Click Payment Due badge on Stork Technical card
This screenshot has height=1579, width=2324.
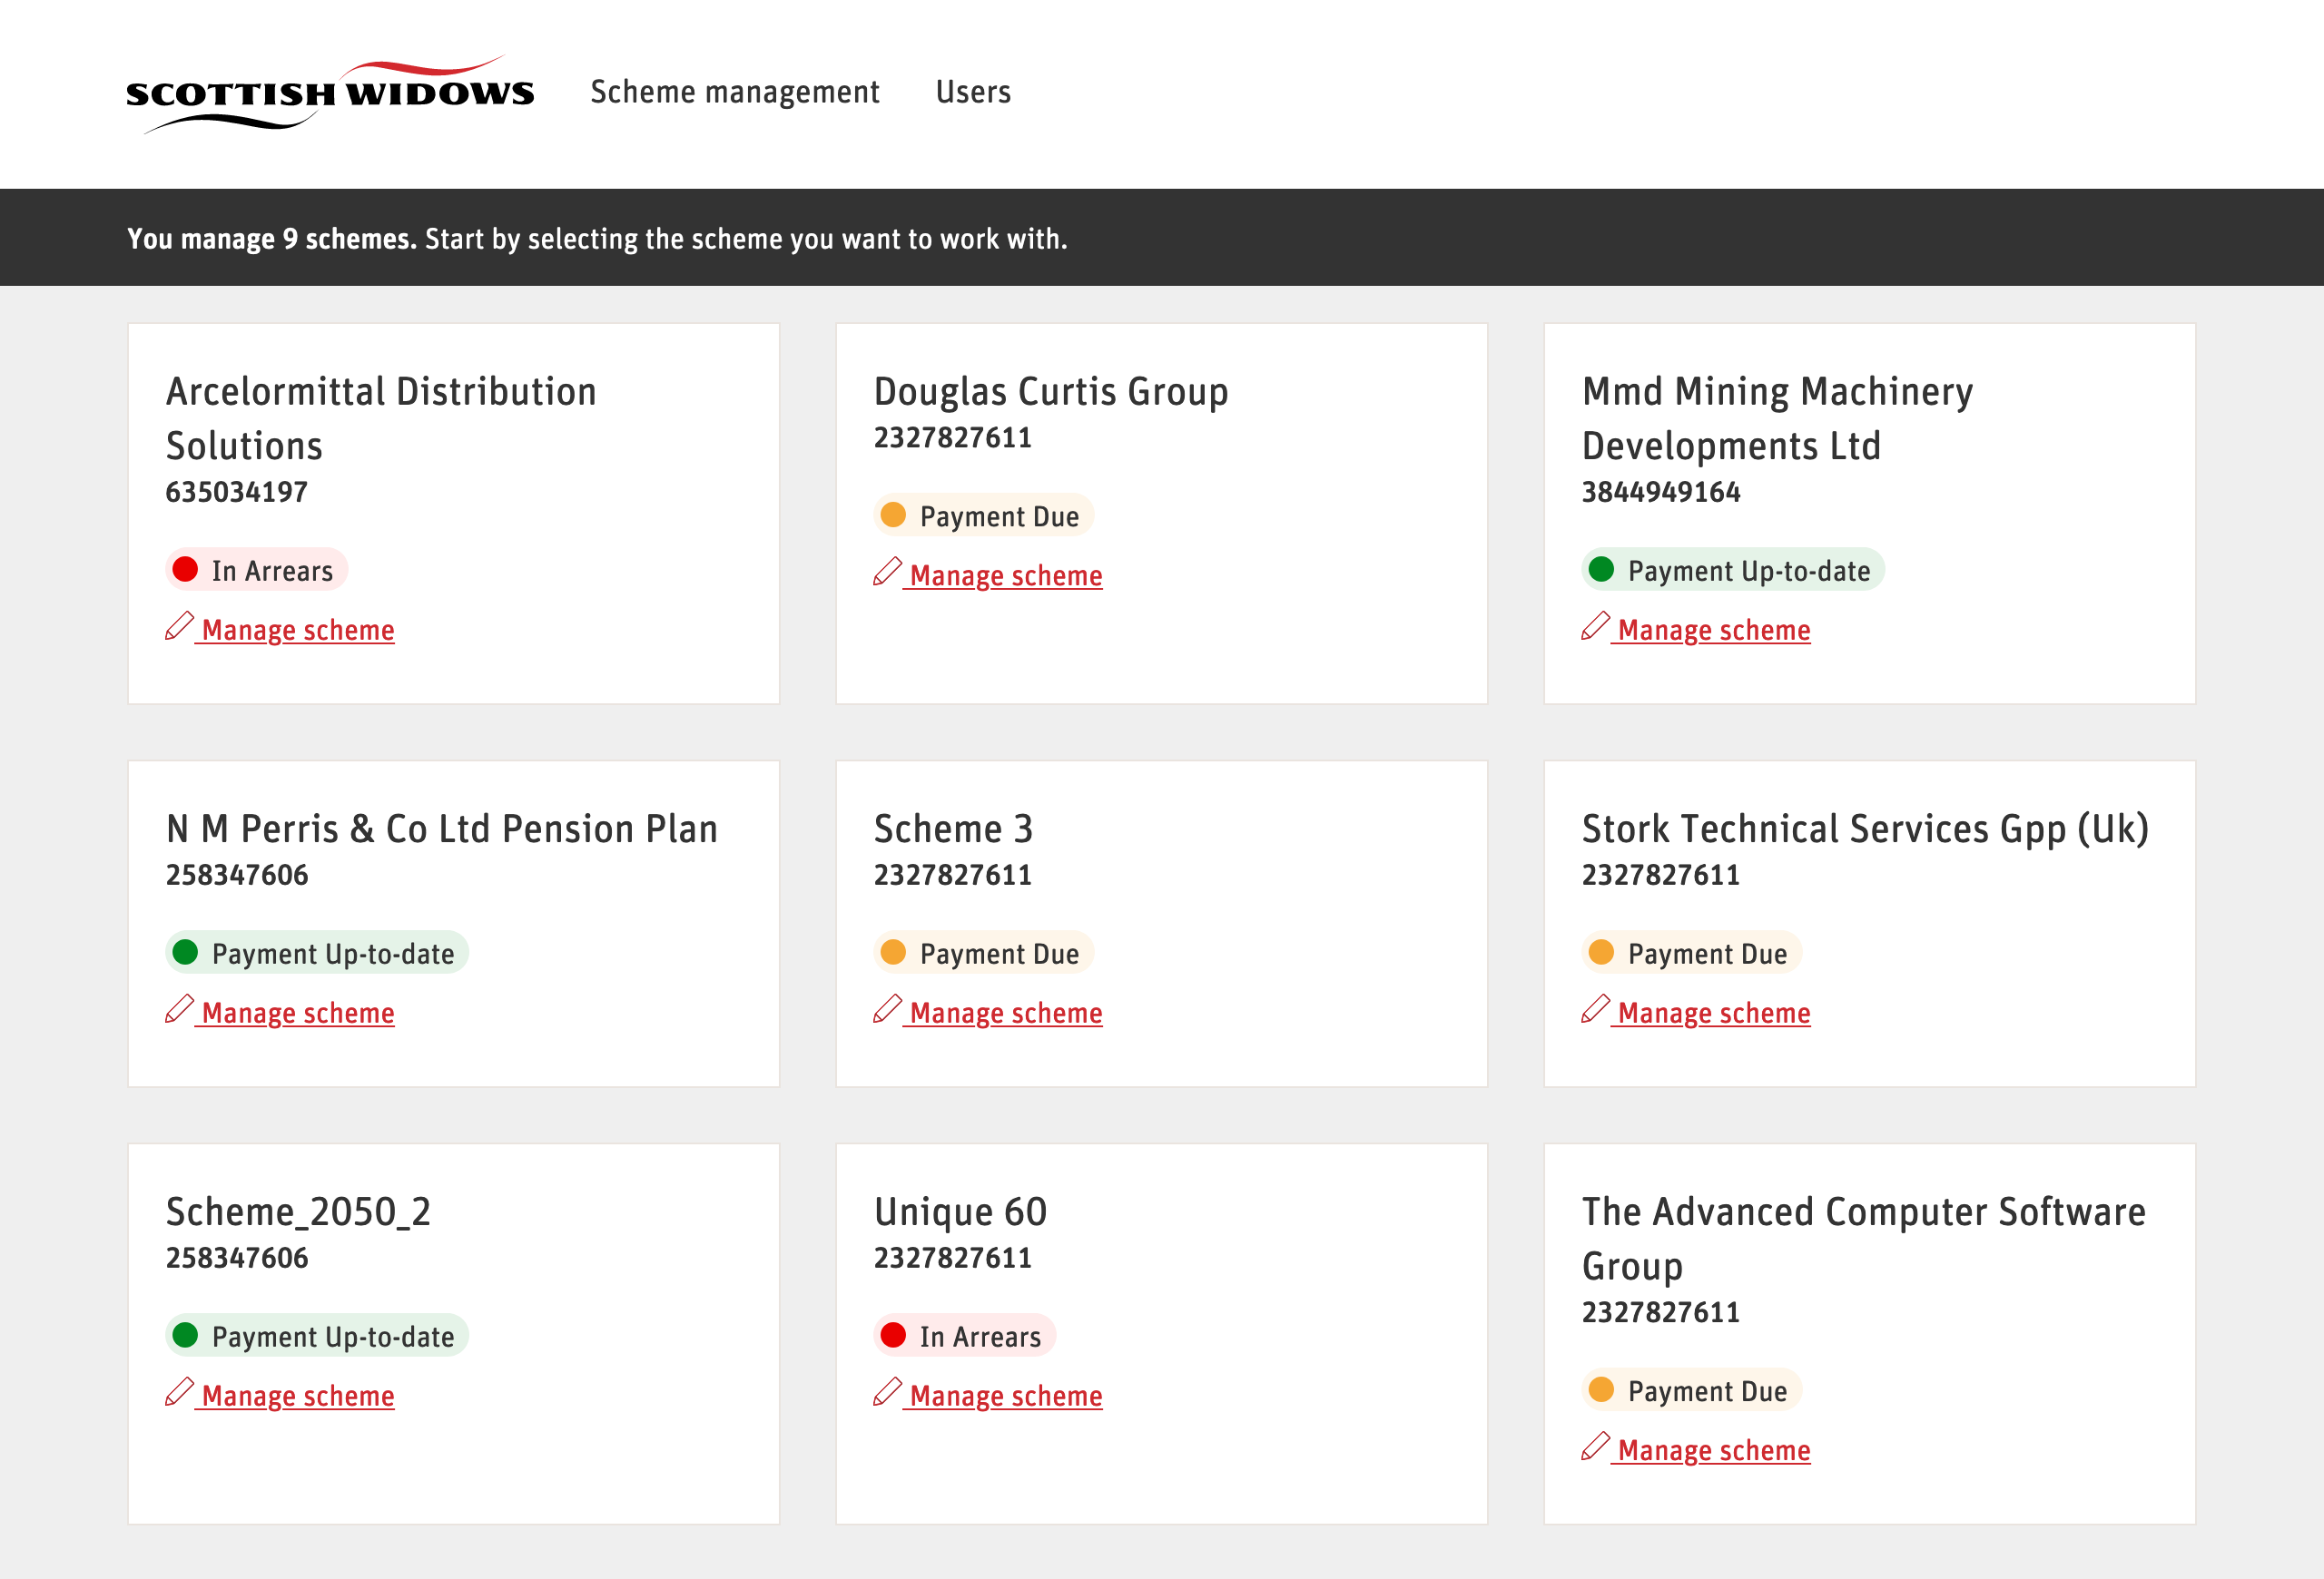(x=1692, y=953)
